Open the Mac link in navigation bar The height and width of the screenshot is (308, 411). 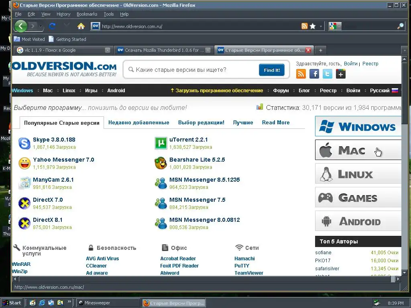point(48,90)
